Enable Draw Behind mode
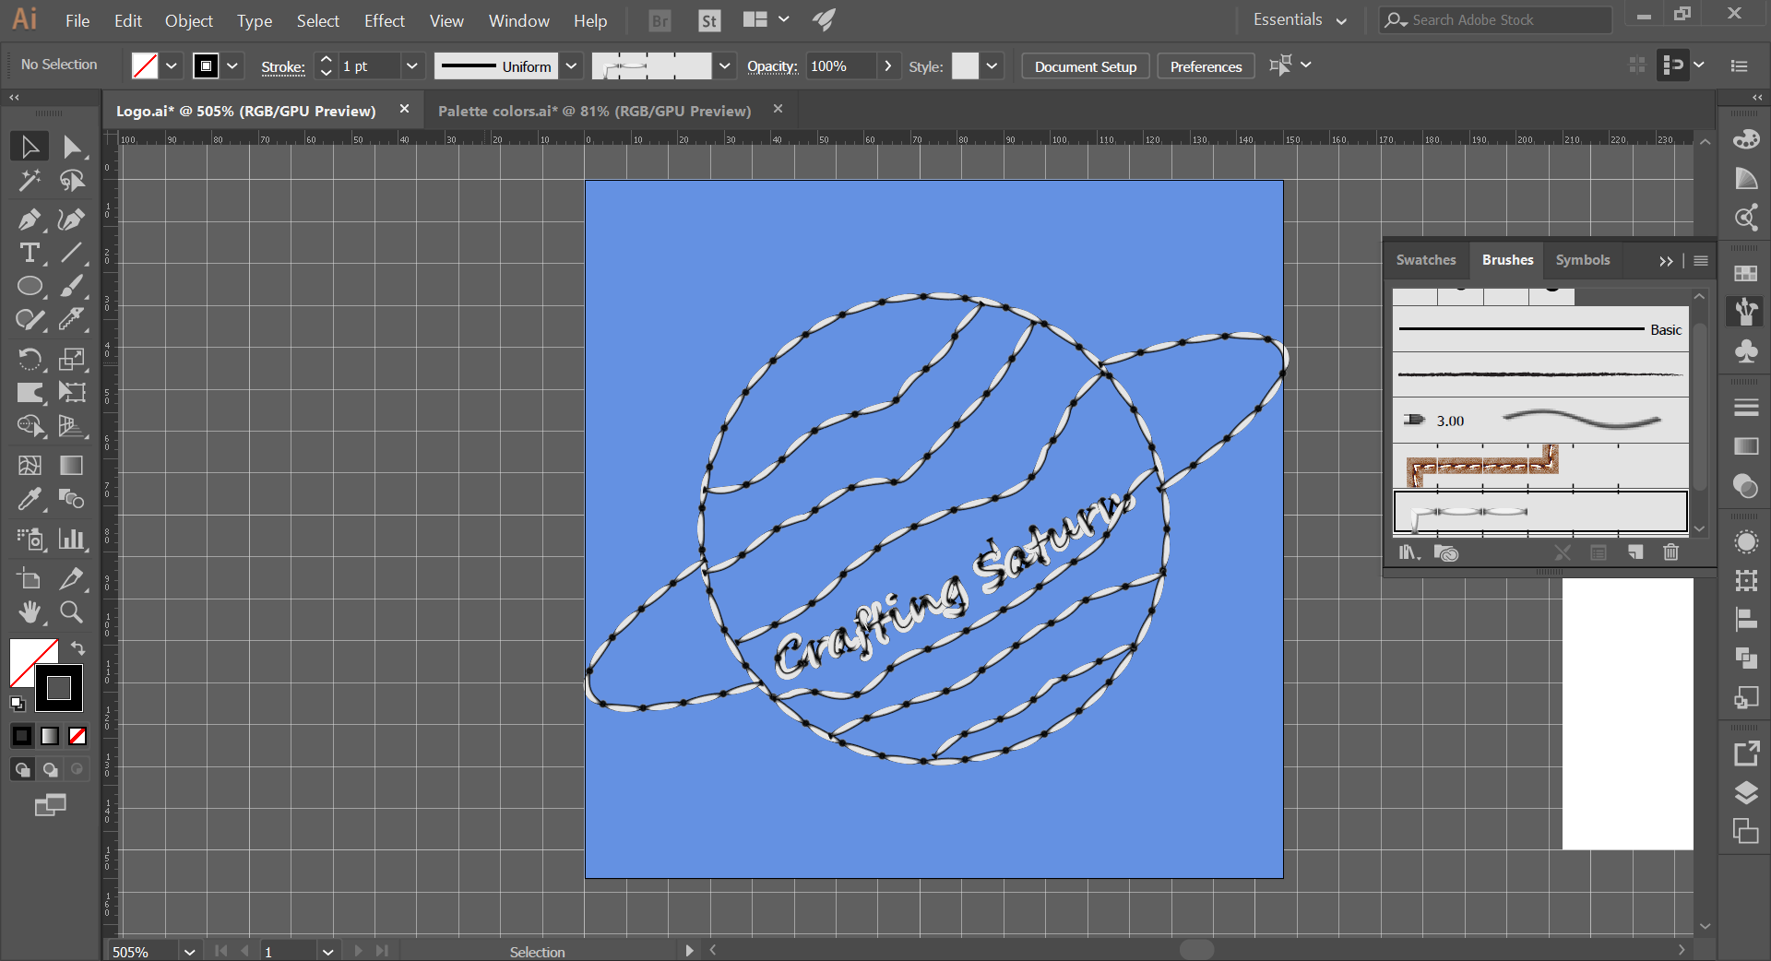 [x=50, y=769]
